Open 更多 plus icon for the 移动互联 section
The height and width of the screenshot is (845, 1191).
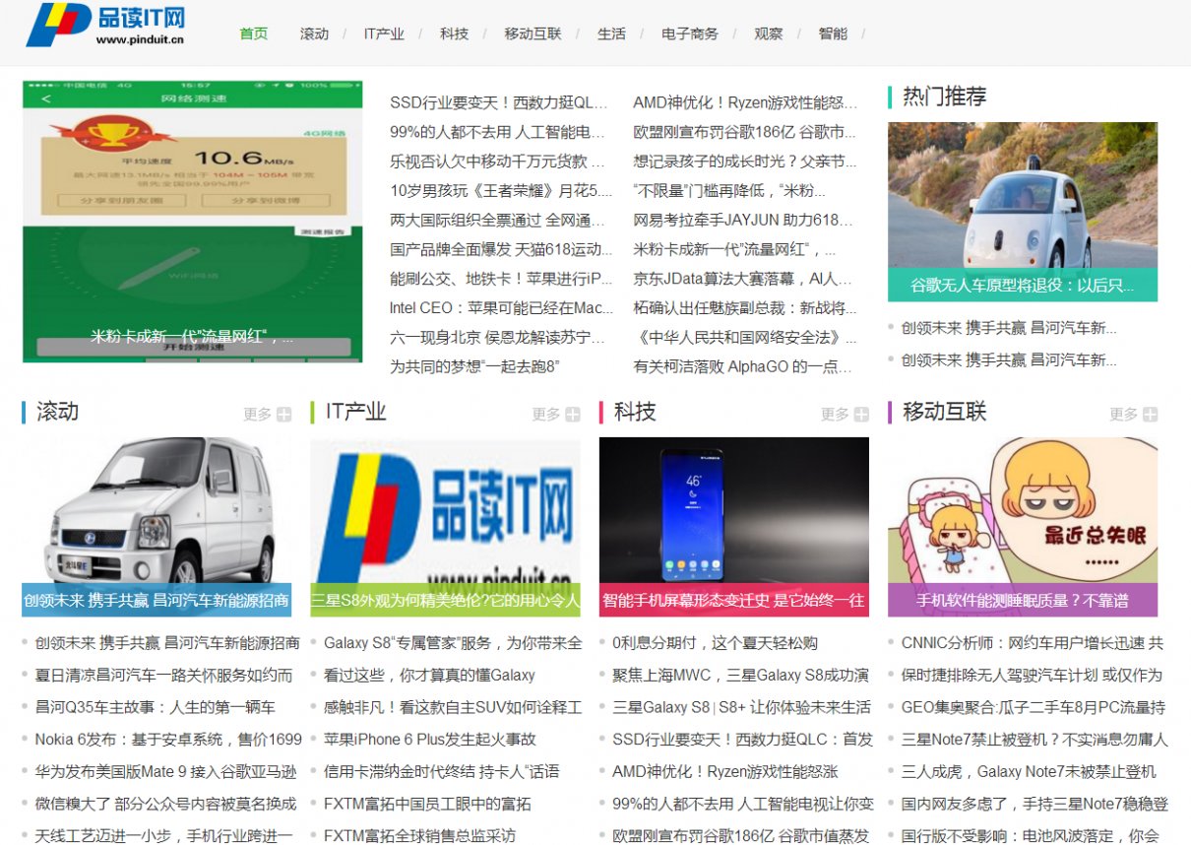(x=1150, y=415)
